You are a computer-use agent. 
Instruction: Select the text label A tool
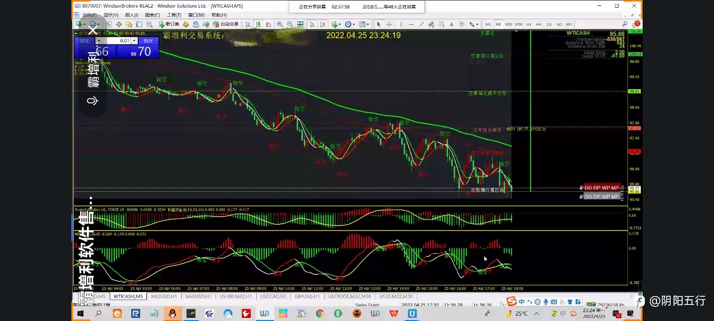451,24
